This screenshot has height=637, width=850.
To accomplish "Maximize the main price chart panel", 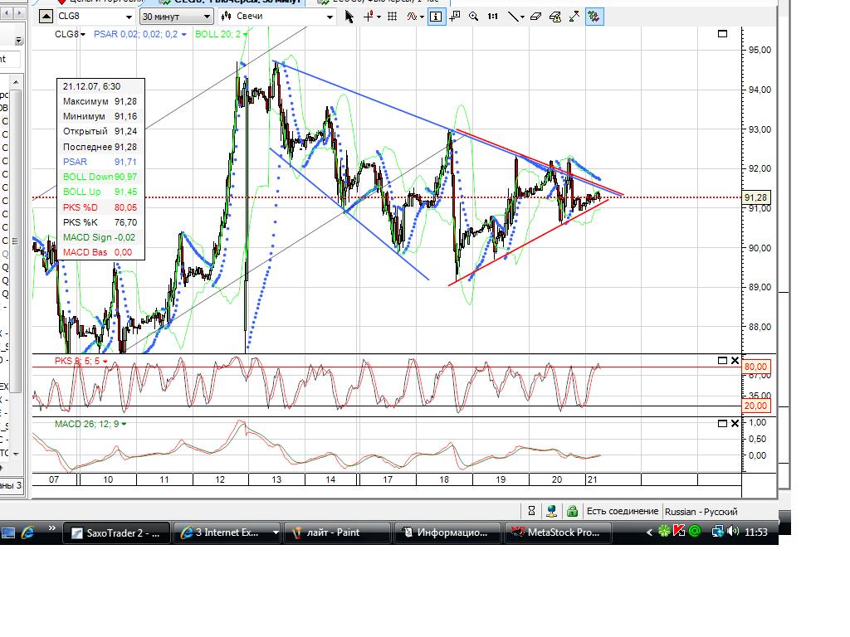I will 722,33.
